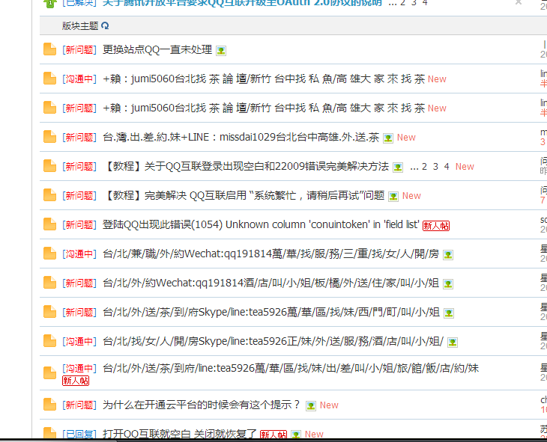Click New link on 系统繁忙 tutorial thread
This screenshot has height=442, width=547.
coord(411,196)
